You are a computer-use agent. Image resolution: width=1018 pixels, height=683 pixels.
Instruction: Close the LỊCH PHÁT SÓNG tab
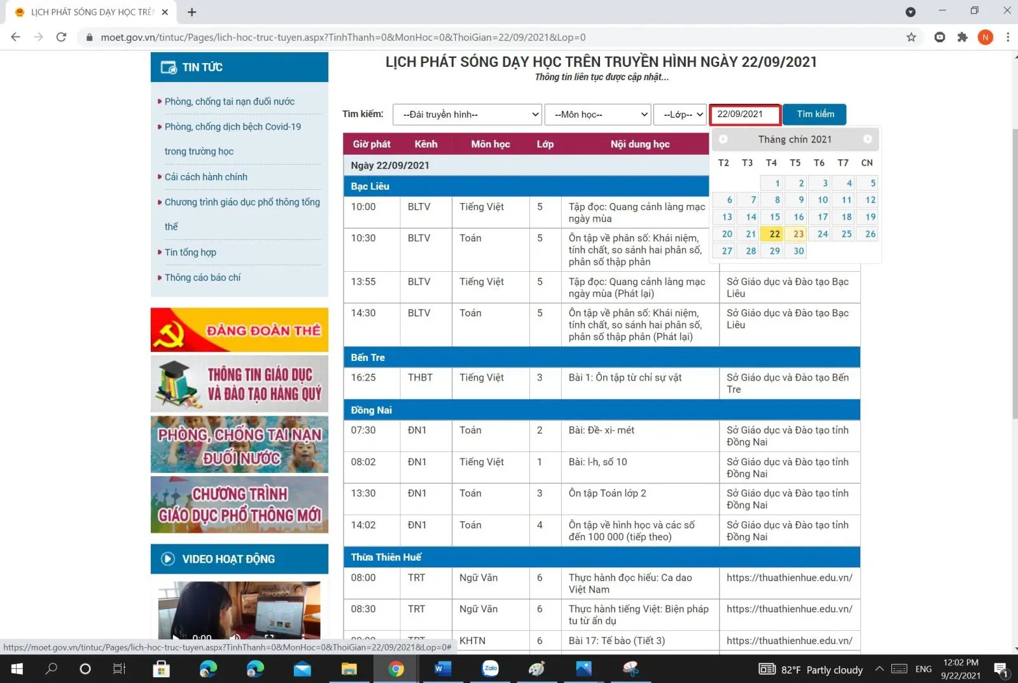tap(165, 12)
